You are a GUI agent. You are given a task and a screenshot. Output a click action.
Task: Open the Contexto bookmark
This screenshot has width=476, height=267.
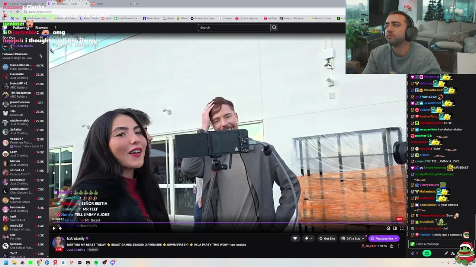tap(226, 18)
